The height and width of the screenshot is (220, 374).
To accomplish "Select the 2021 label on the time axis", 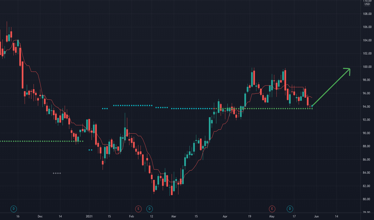I will (89, 216).
